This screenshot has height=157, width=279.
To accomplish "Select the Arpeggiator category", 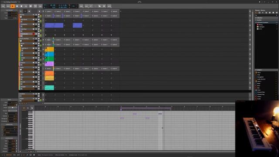I will coord(261,77).
